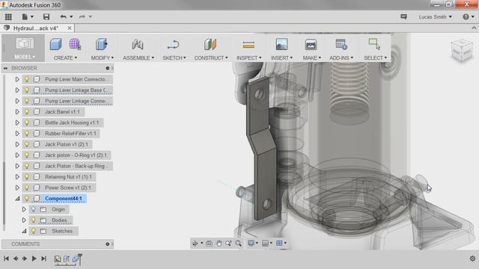Viewport: 479px width, 269px height.
Task: Click the Assemble joint icon
Action: pyautogui.click(x=138, y=45)
